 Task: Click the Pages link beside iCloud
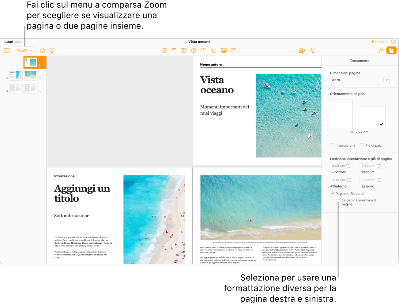(x=17, y=42)
